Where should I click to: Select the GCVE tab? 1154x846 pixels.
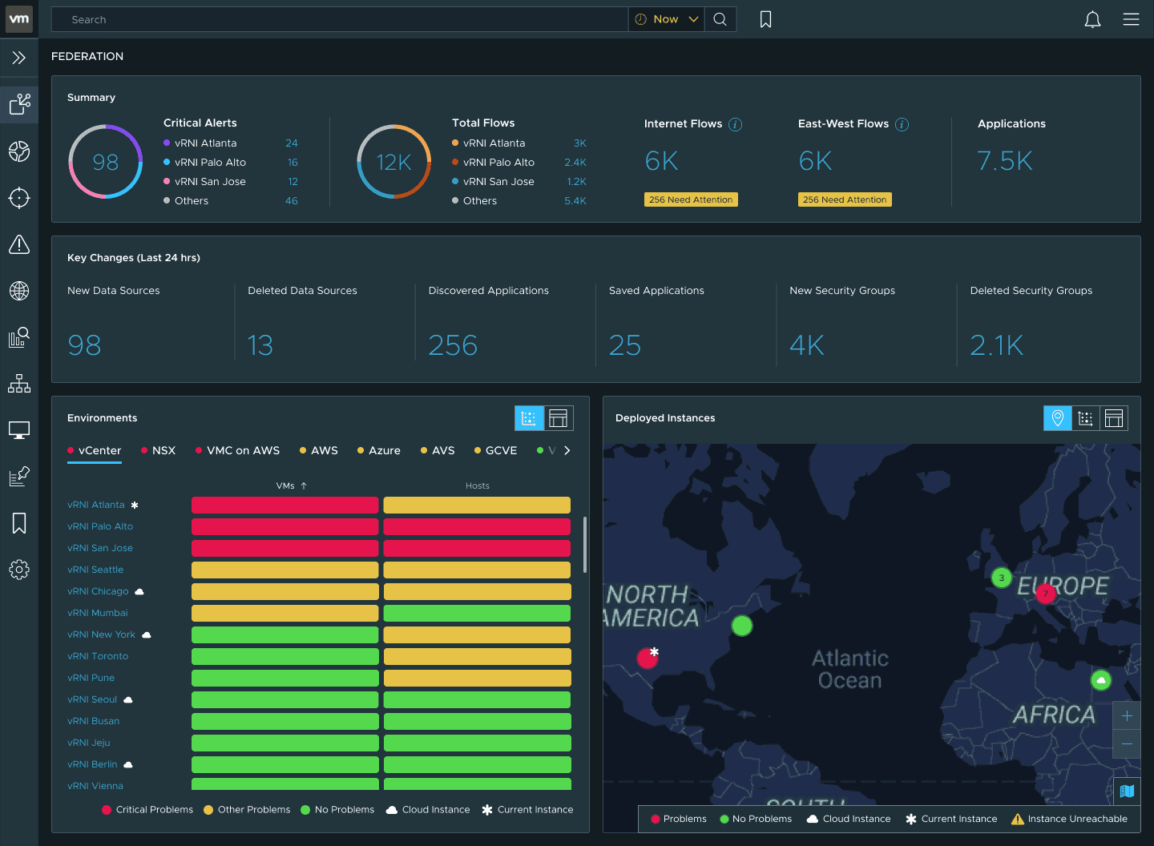point(496,451)
